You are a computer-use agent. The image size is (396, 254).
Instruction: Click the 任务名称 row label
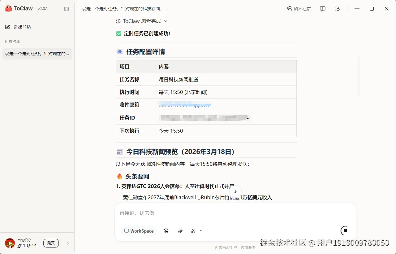pyautogui.click(x=129, y=80)
